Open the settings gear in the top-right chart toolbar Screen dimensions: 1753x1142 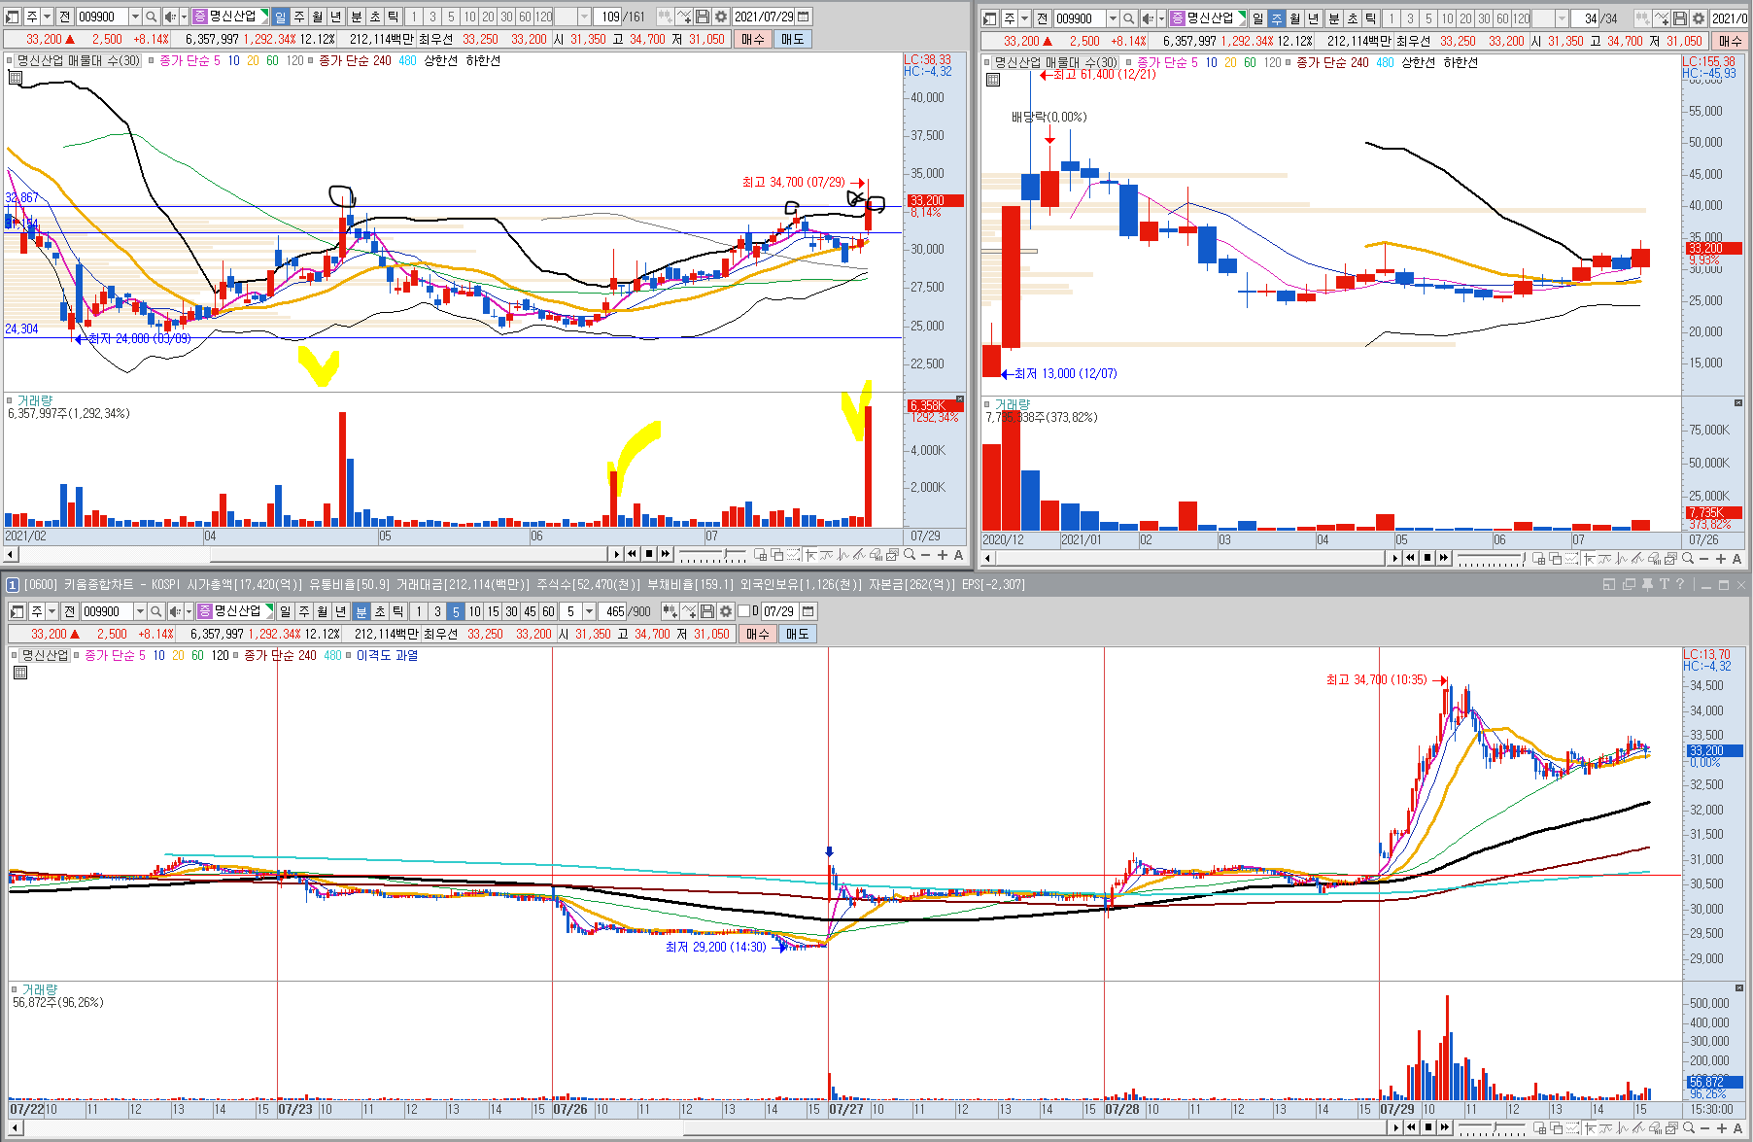[1699, 18]
